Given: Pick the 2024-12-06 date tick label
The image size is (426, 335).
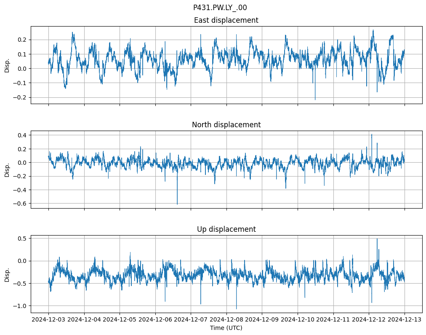Looking at the screenshot, I should [155, 320].
